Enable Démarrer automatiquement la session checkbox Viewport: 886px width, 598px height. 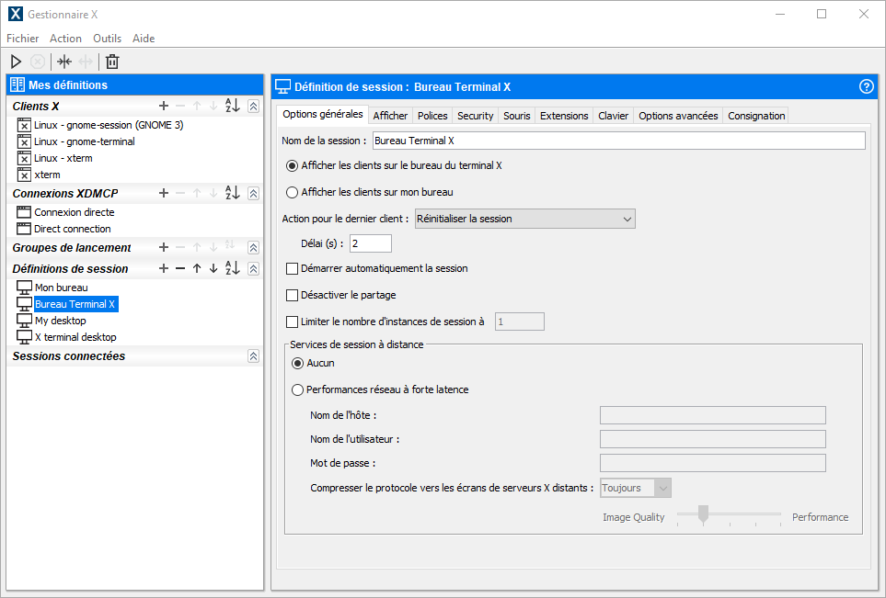click(x=293, y=269)
